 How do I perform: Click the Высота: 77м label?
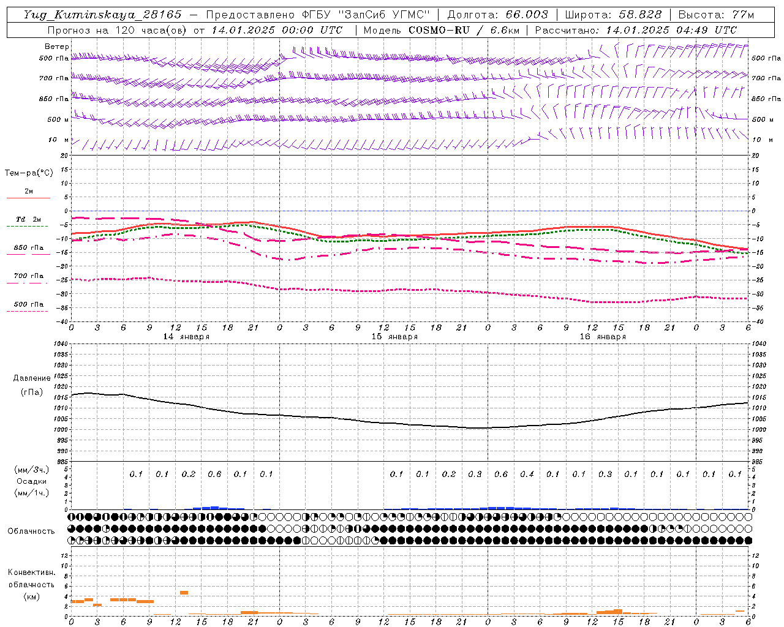pyautogui.click(x=716, y=15)
